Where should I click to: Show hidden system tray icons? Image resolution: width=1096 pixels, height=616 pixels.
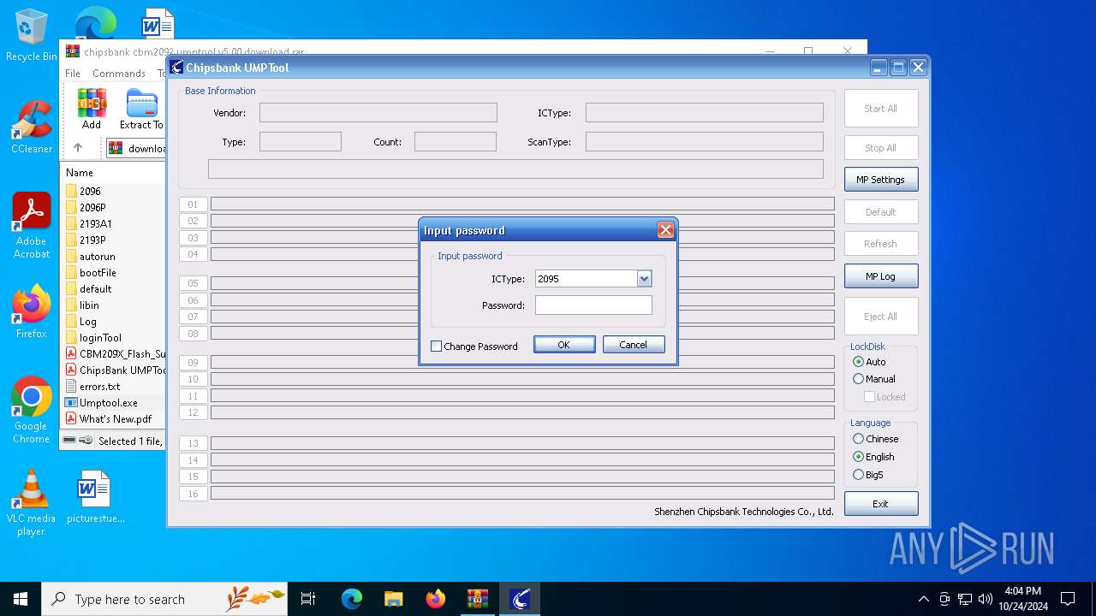(x=923, y=599)
